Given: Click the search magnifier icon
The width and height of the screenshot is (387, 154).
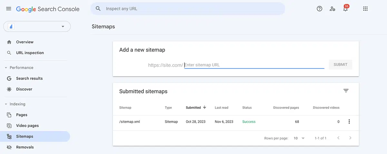Looking at the screenshot, I should (98, 9).
